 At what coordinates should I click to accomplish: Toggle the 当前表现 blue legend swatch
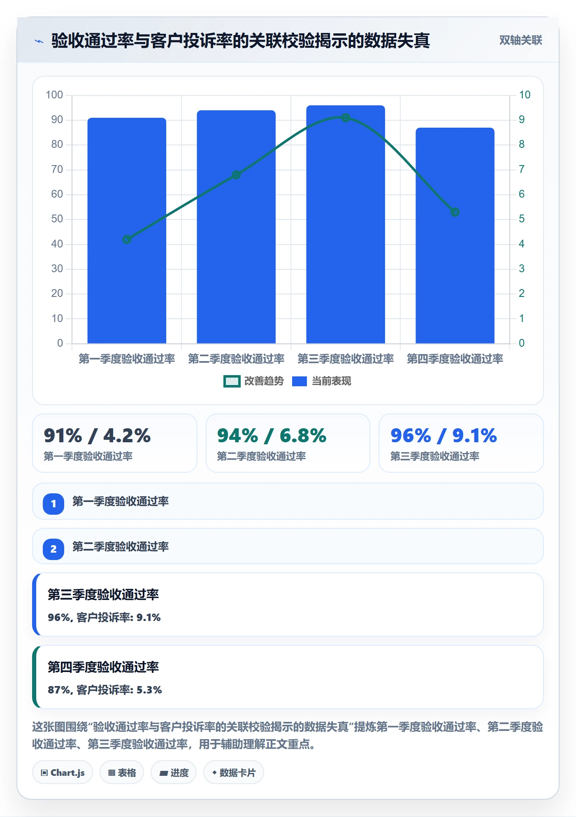[300, 381]
